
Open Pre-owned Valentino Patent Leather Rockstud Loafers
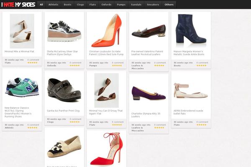[x=147, y=53]
